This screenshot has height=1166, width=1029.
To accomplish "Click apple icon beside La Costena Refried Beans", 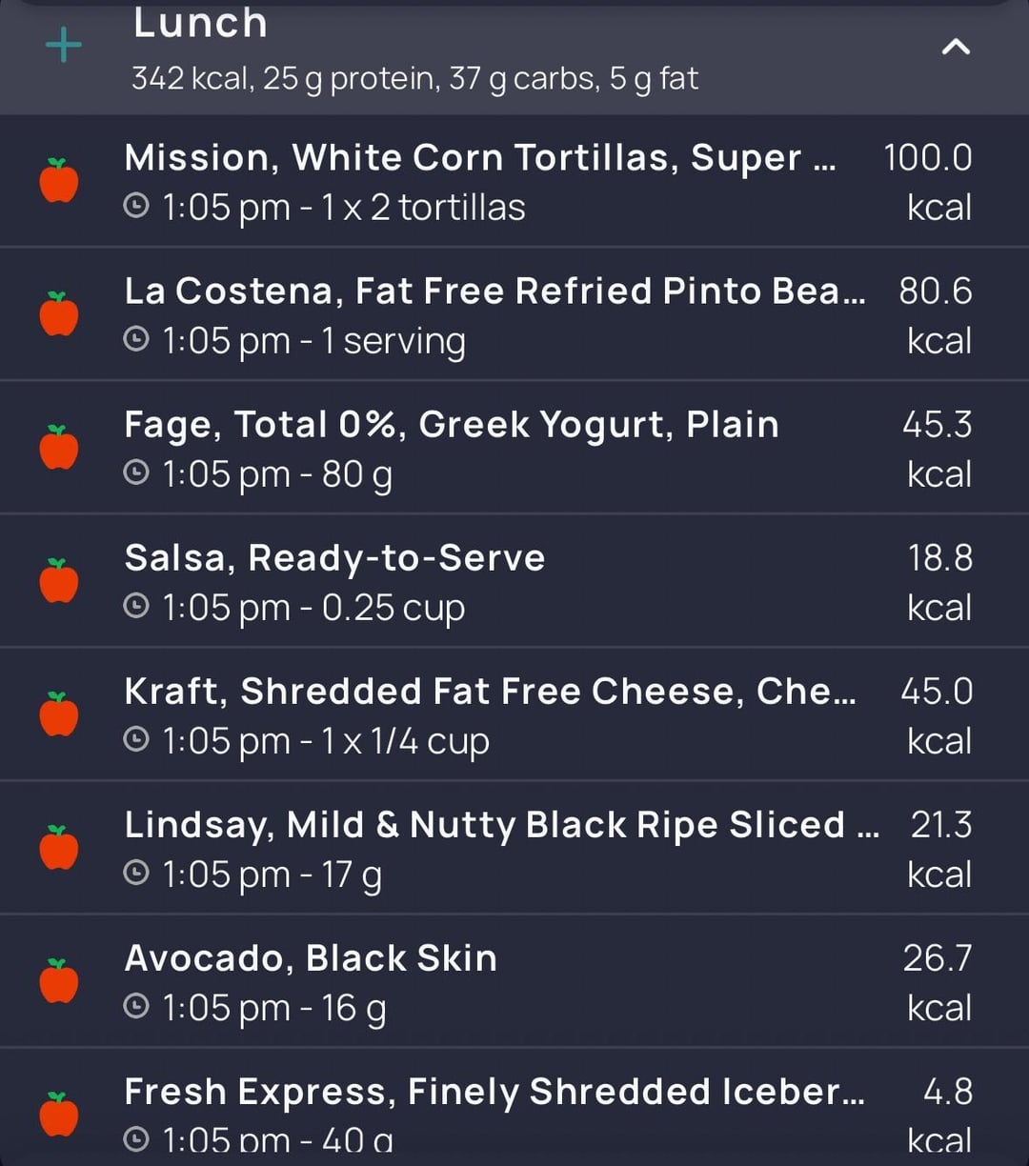I will [x=59, y=313].
